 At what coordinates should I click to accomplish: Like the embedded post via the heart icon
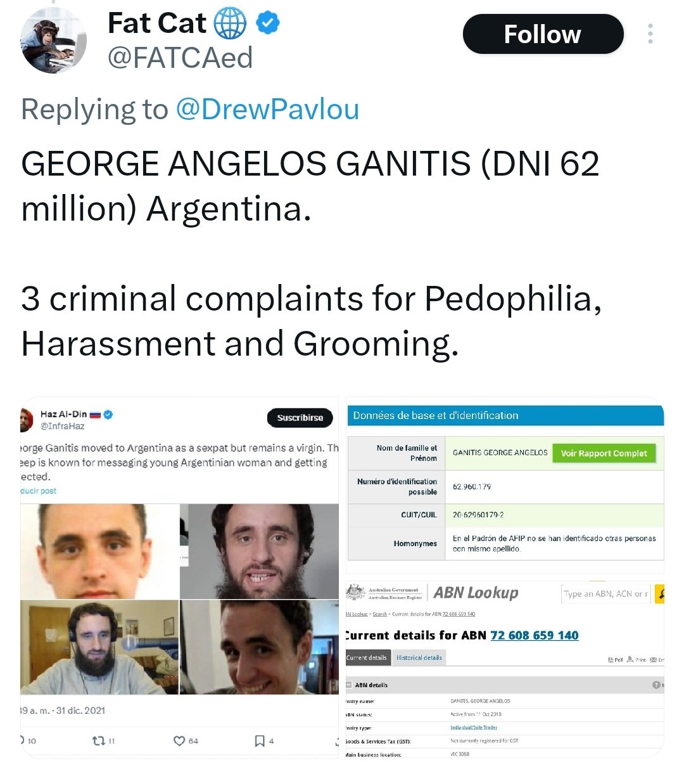point(179,740)
